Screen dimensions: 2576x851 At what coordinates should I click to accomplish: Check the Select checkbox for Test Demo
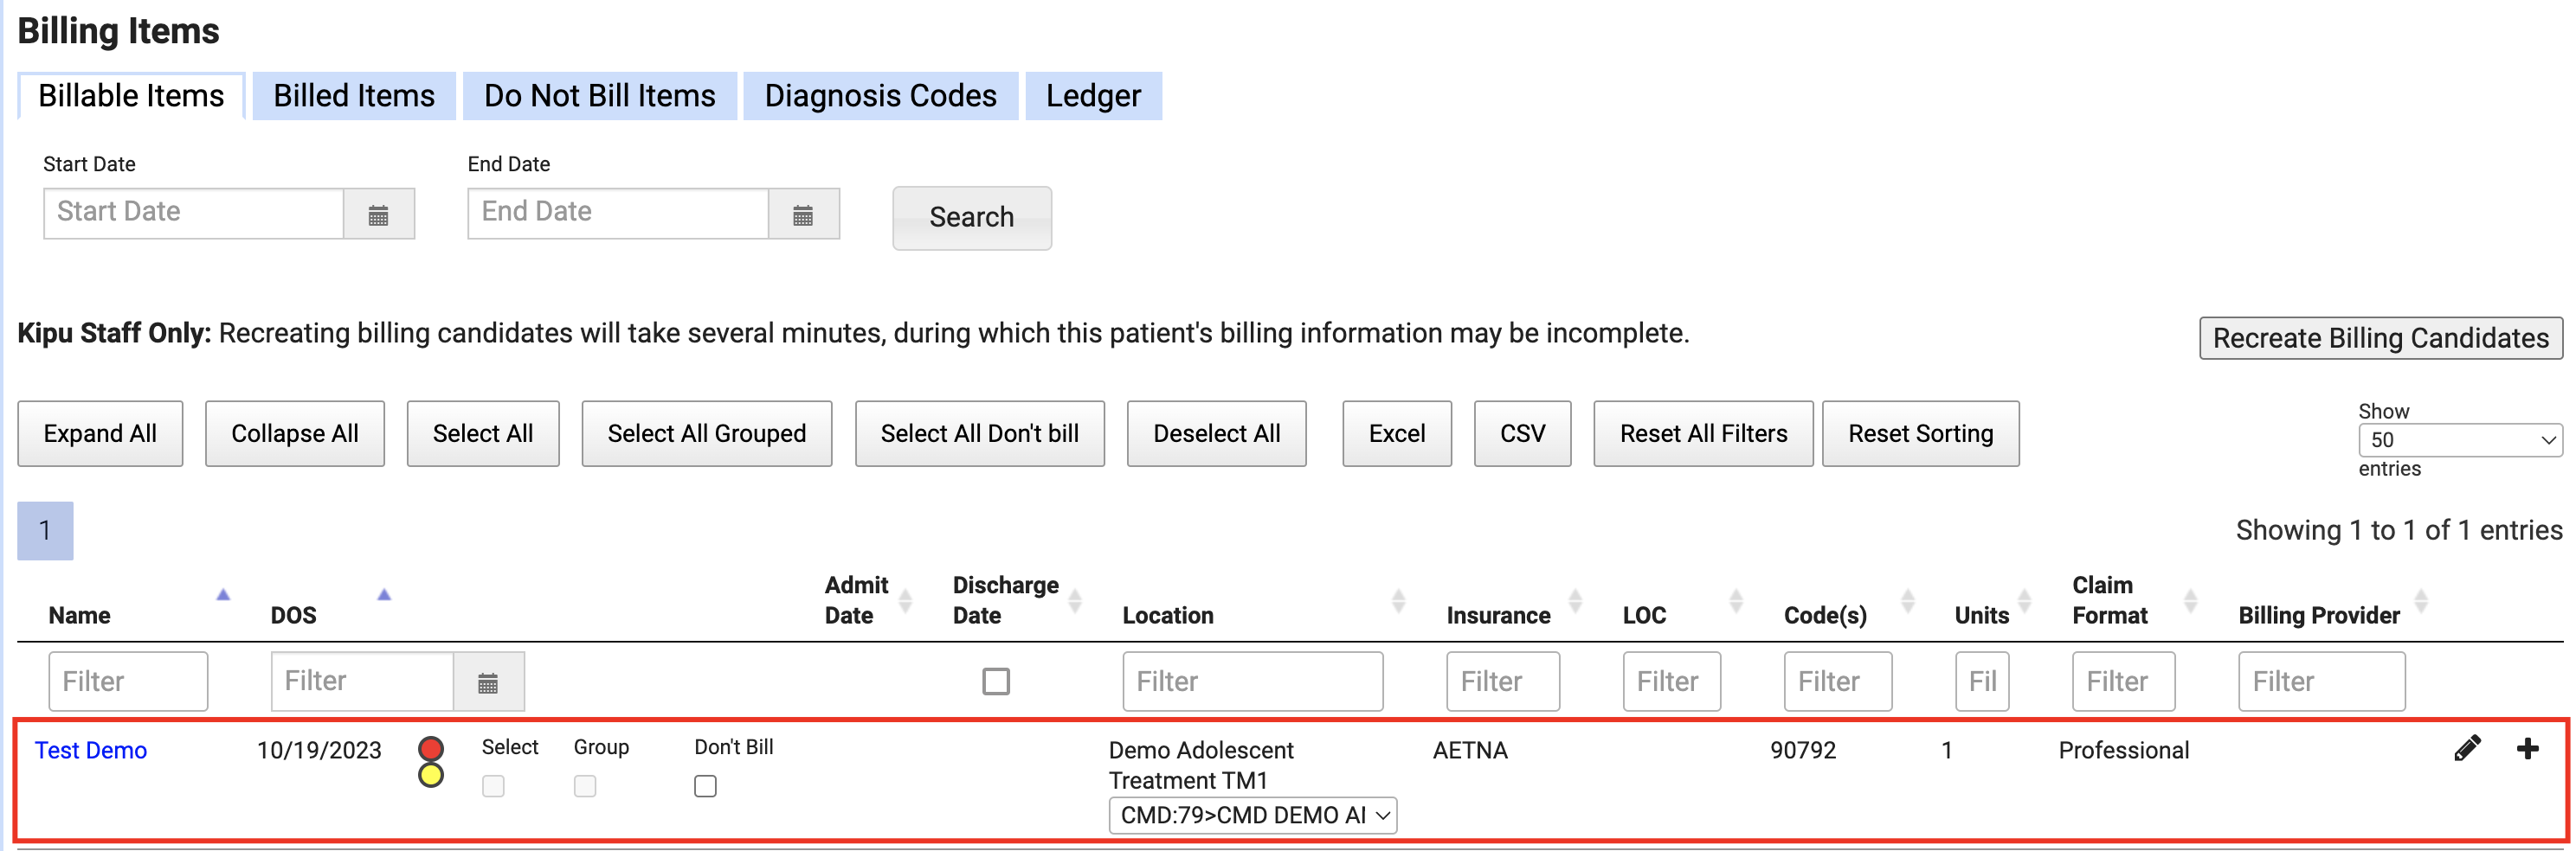pyautogui.click(x=493, y=787)
